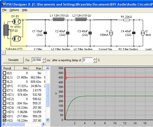Screen dimensions: 153x127
Task: Enable the I(I2) result checkbox
Action: pyautogui.click(x=4, y=73)
